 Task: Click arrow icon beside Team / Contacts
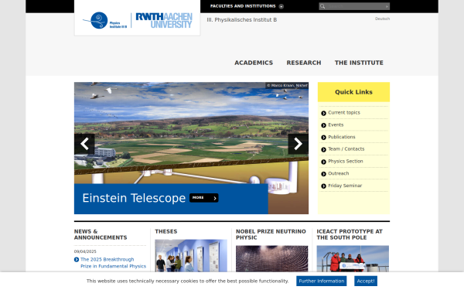[x=323, y=149]
